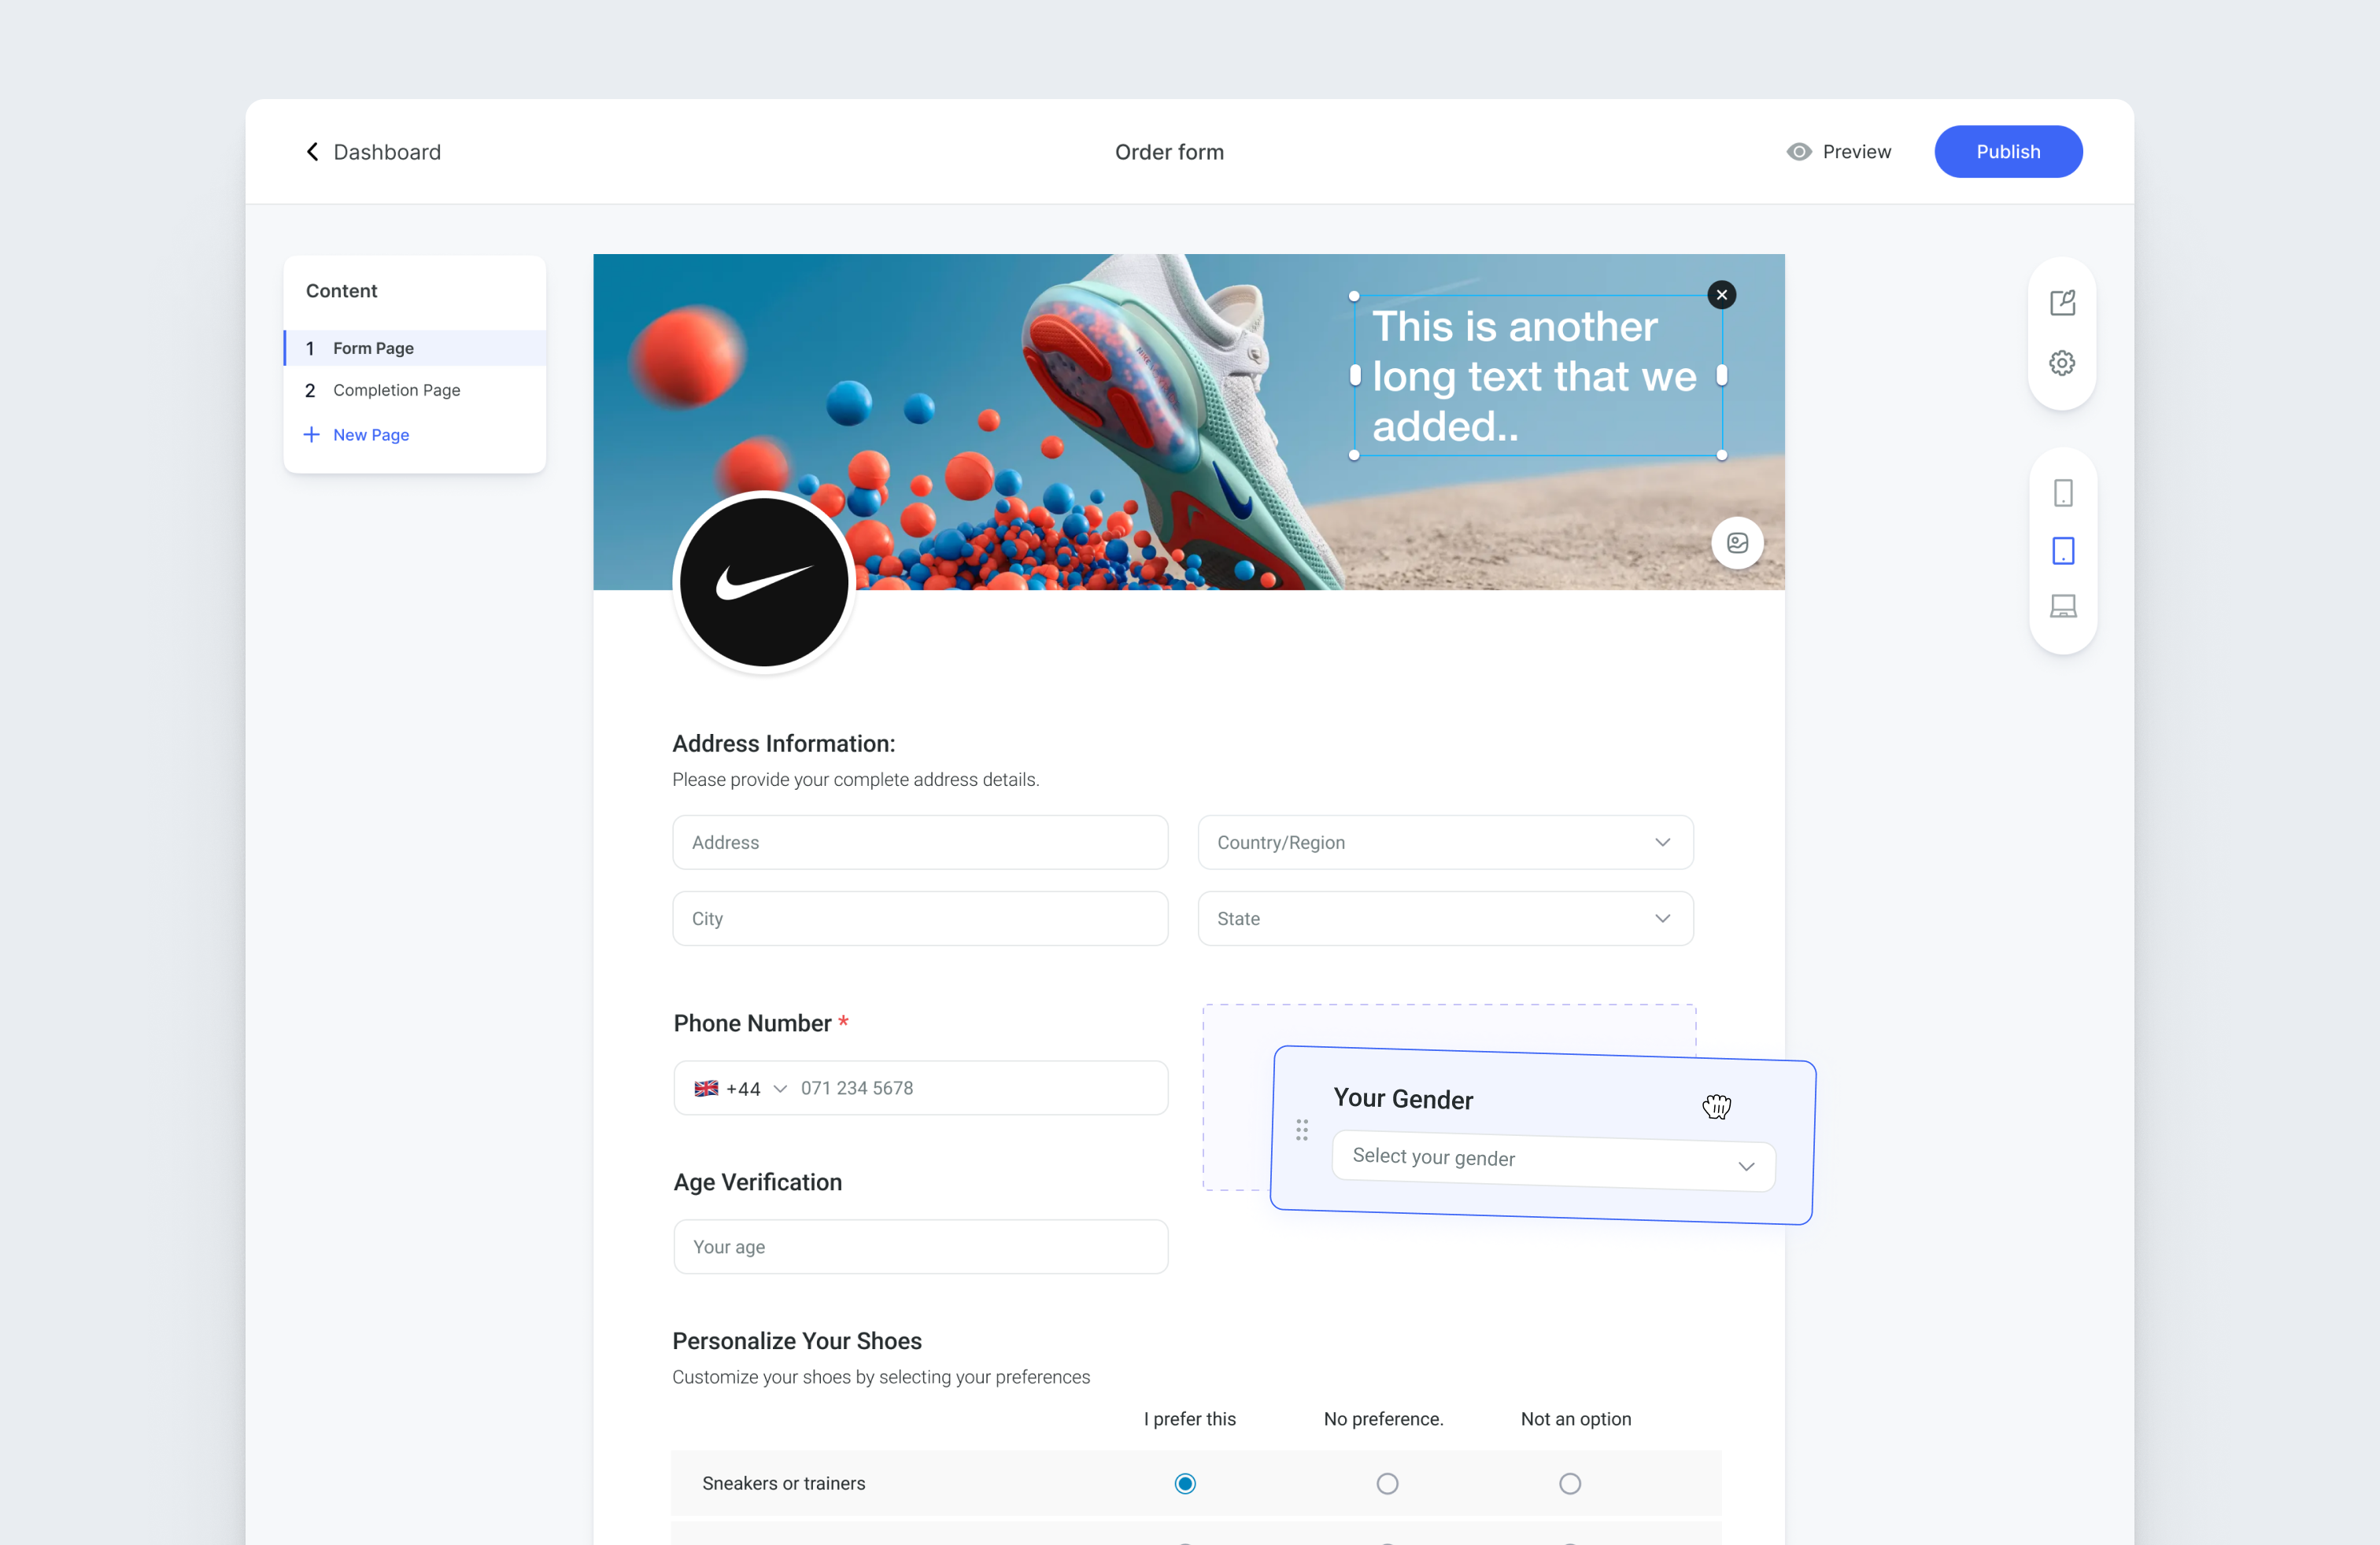Click the Address input field
2380x1545 pixels.
920,842
